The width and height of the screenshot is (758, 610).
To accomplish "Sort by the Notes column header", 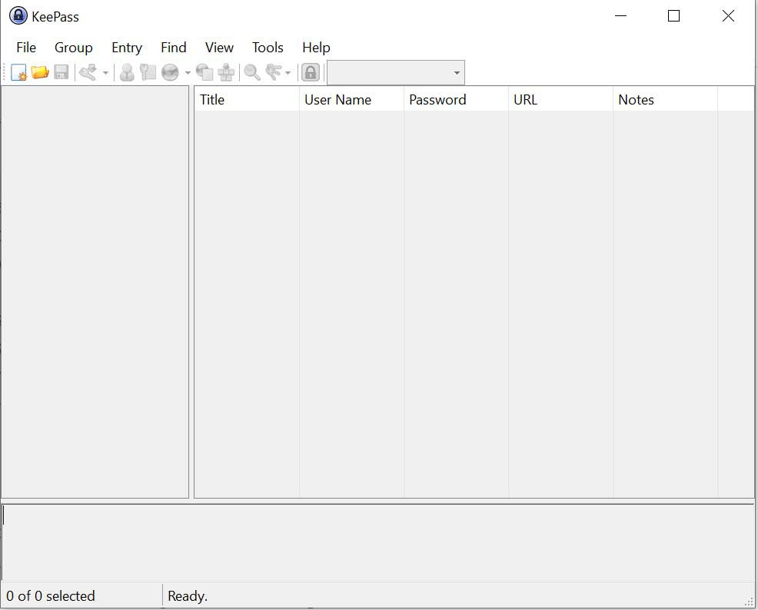I will (x=665, y=100).
